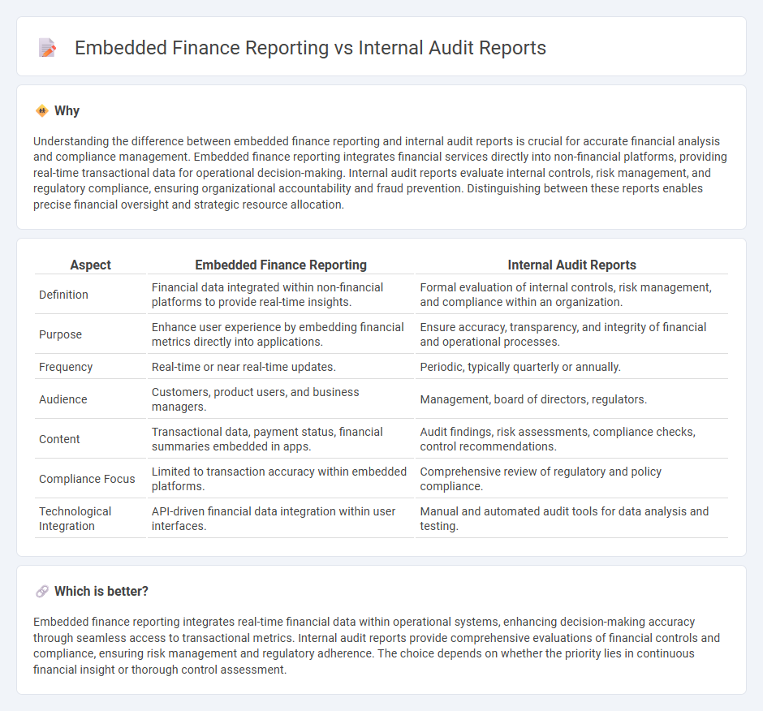Select the page title Embedded Finance Reporting vs Internal Audit Reports
Viewport: 763px width, 711px height.
(x=310, y=48)
